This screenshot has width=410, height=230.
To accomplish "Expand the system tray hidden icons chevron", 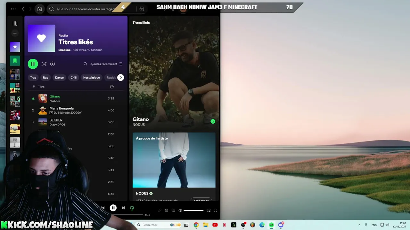I will click(359, 225).
